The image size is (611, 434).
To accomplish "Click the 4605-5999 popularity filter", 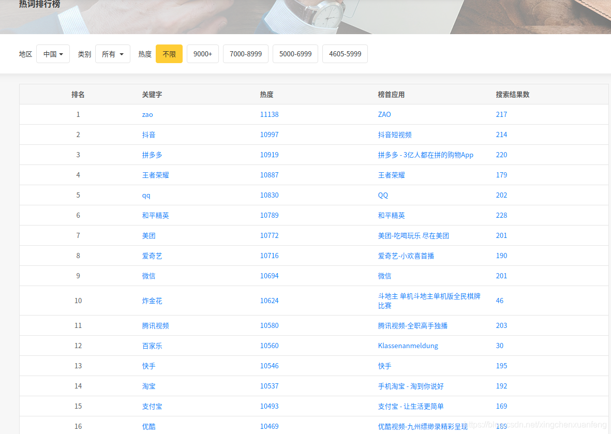I will [x=345, y=54].
